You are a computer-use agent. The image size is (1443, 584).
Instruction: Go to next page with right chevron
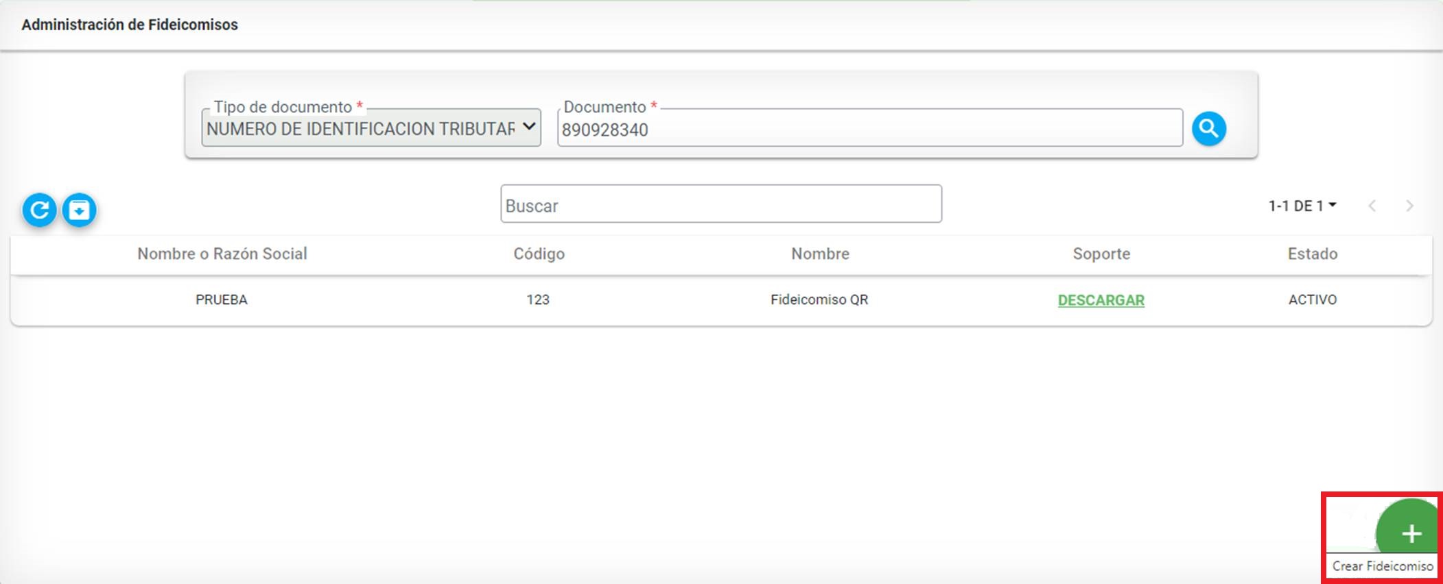(1409, 206)
